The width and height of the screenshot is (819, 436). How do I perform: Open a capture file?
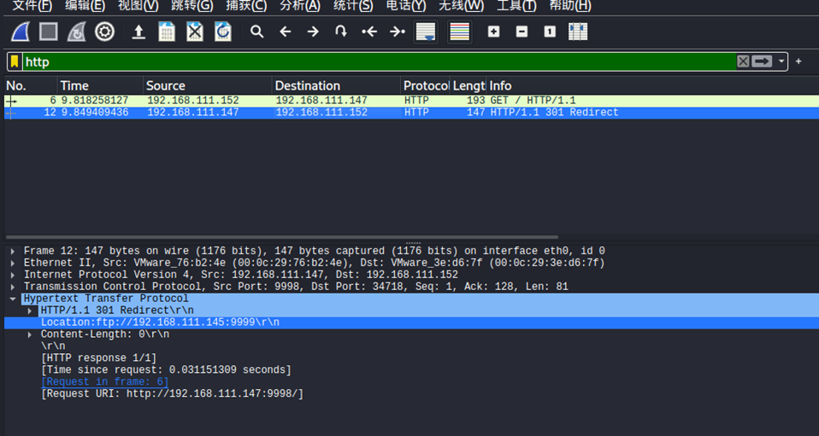(x=138, y=32)
